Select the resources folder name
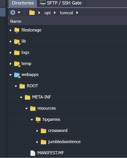This screenshot has height=158, width=127. (46, 108)
